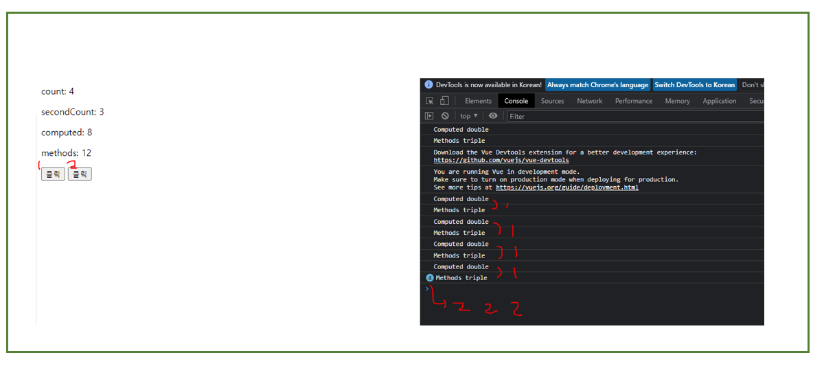Click 'DevTools is now available in Korean!' text
The width and height of the screenshot is (824, 366).
[489, 85]
